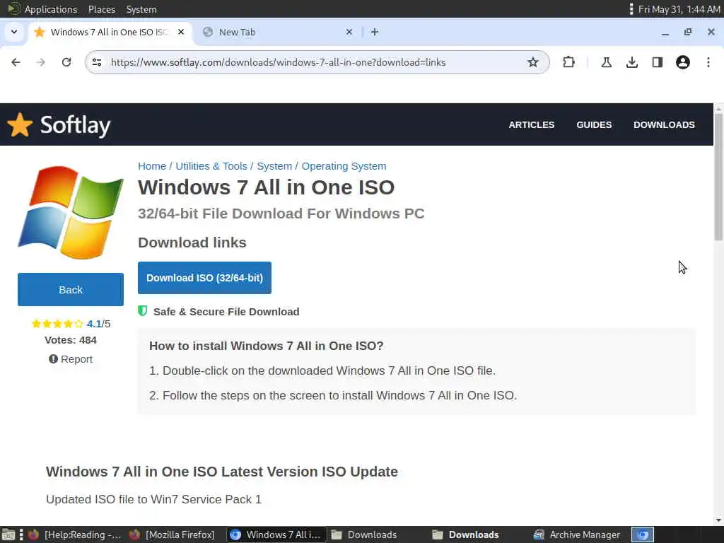
Task: Go back to the previous page in Chrome
Action: [x=16, y=62]
